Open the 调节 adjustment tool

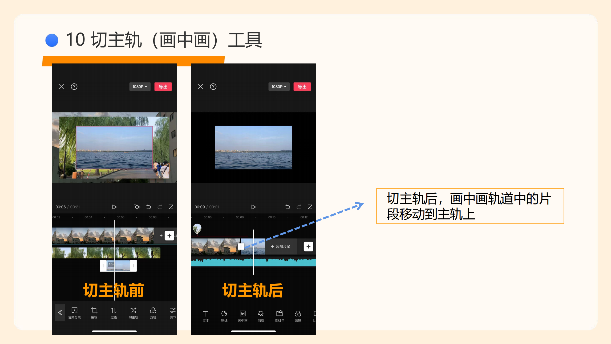[x=173, y=313]
